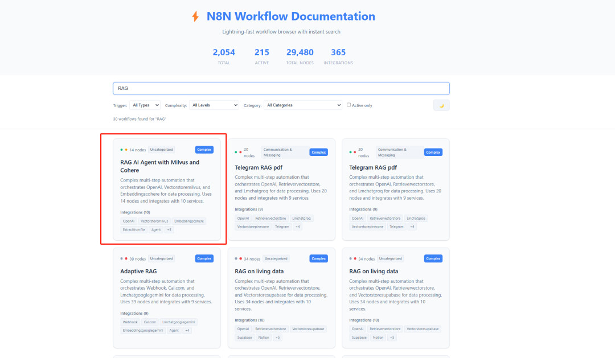The height and width of the screenshot is (358, 615).
Task: Open the Category All Categories dropdown
Action: (x=303, y=105)
